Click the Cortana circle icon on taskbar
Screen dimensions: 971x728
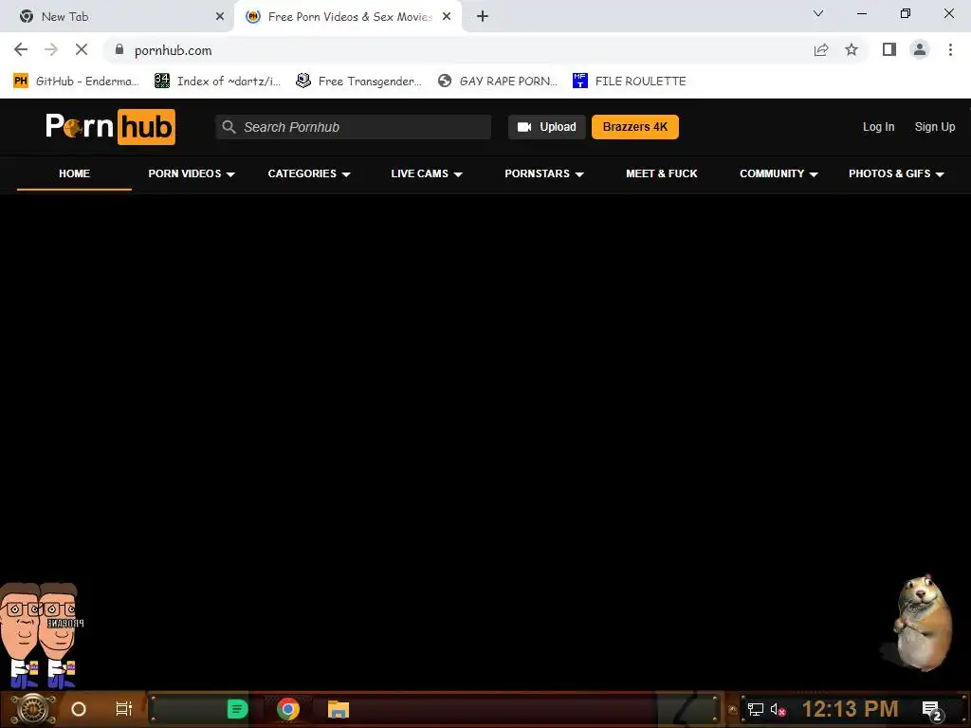(79, 709)
